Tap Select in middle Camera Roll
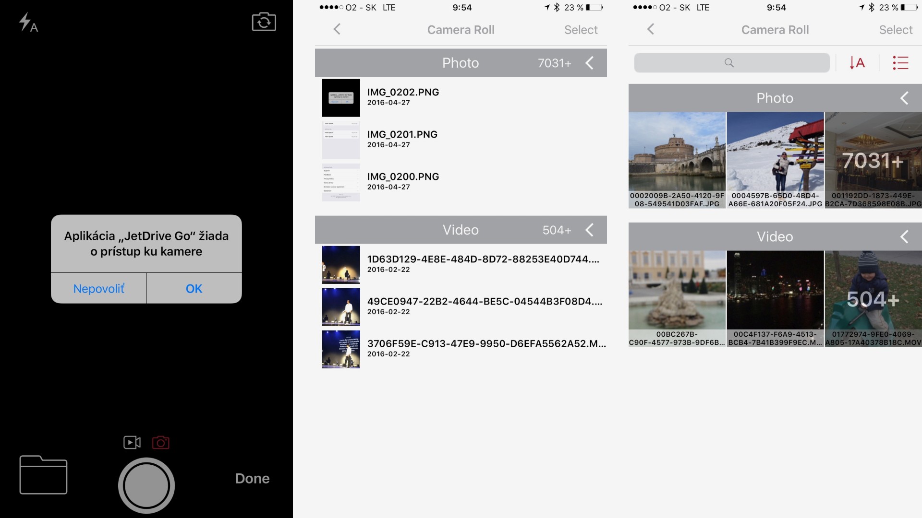The image size is (922, 518). 581,30
